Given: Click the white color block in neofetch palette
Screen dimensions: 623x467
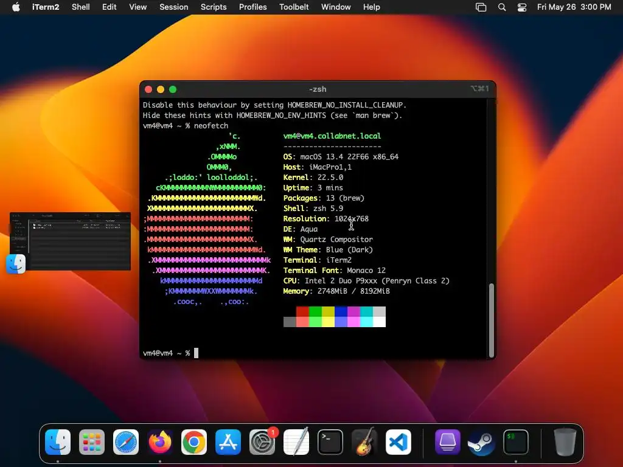Looking at the screenshot, I should (379, 322).
